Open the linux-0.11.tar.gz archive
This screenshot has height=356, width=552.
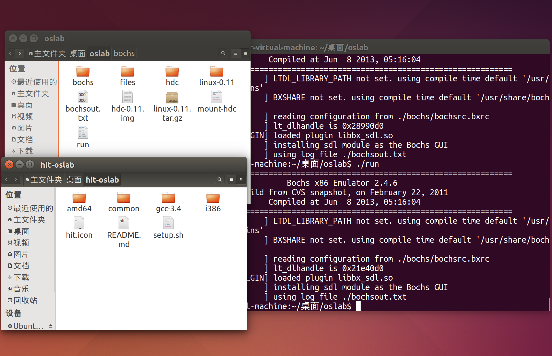point(172,104)
